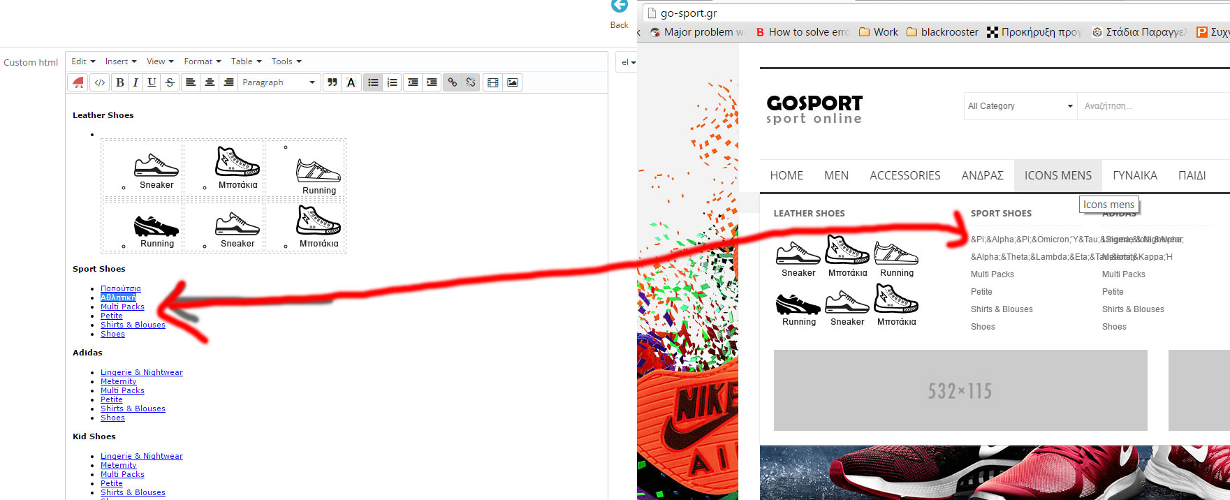Click the increase indent icon
Image resolution: width=1230 pixels, height=500 pixels.
click(x=432, y=82)
